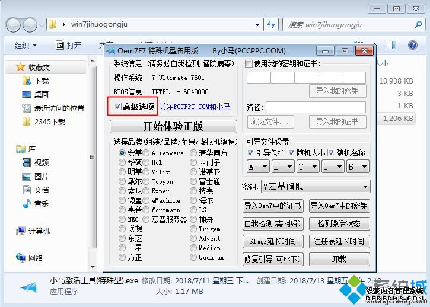Viewport: 430px width, 307px height.
Task: Click the refresh icon beside address bar
Action: coord(271,25)
